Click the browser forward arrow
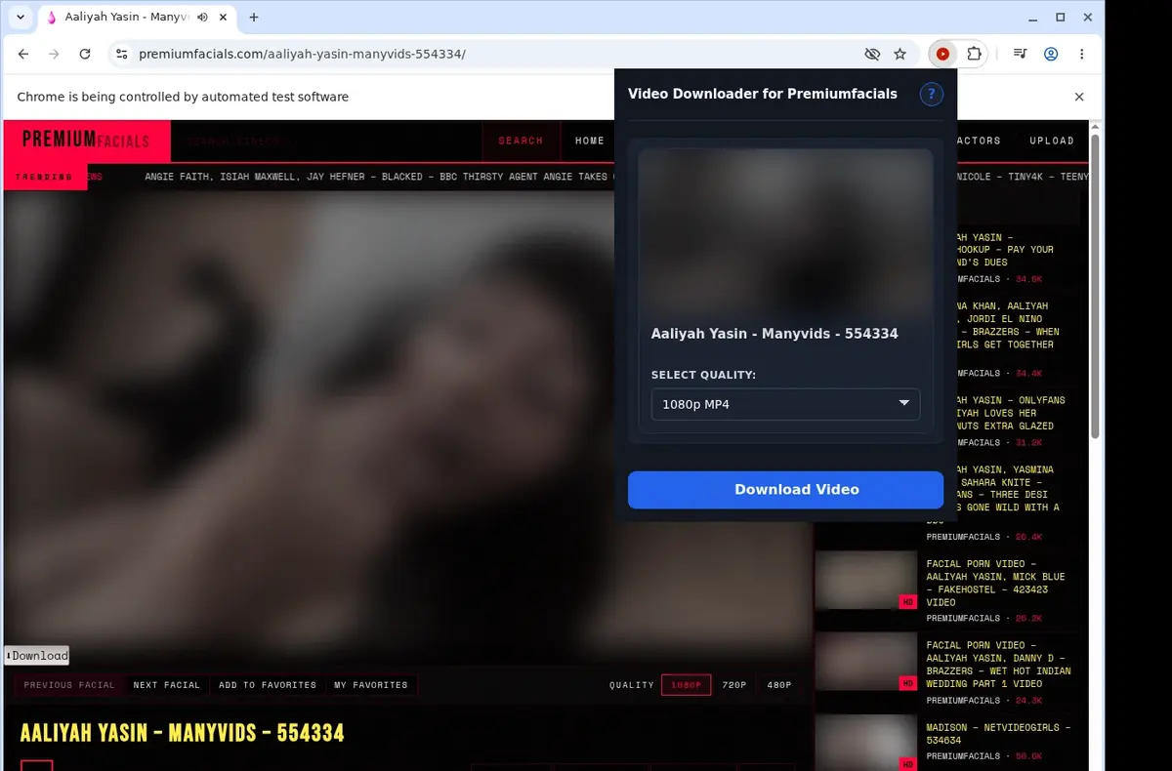The width and height of the screenshot is (1172, 771). point(54,55)
